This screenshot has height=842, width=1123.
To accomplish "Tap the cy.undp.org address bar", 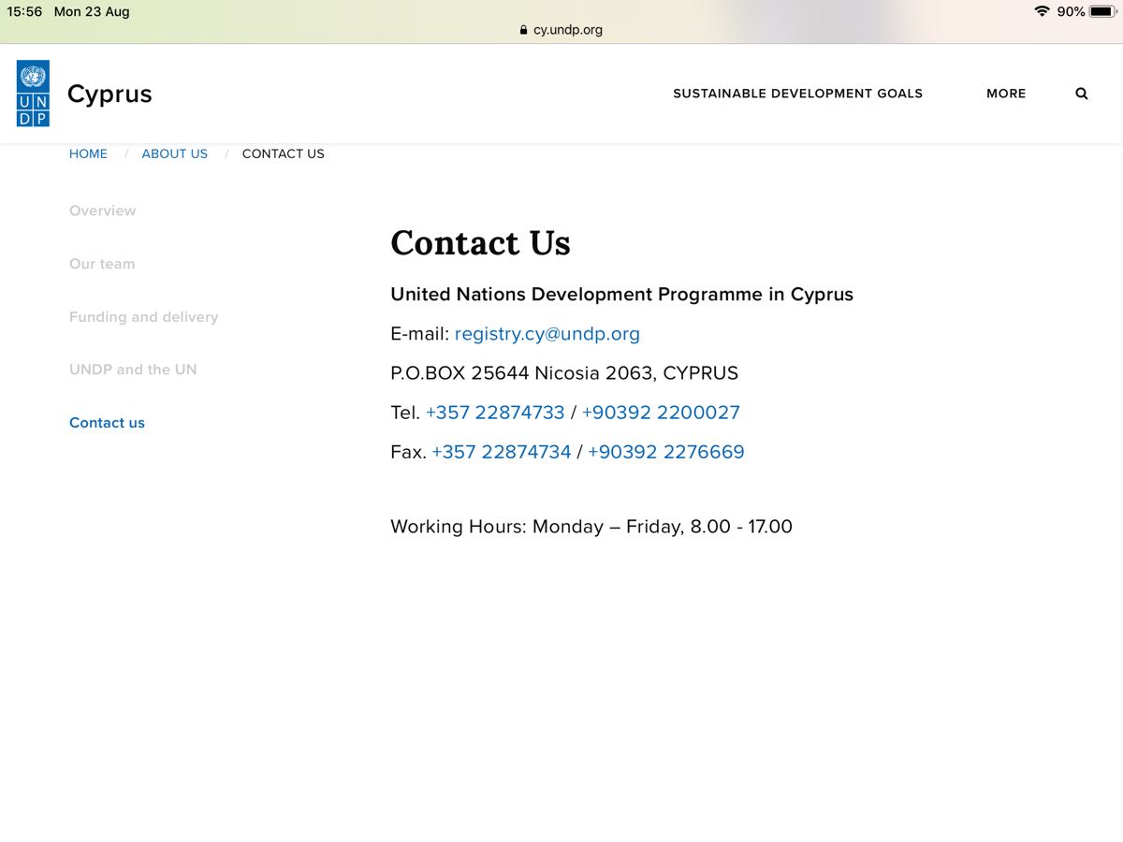I will pos(567,30).
